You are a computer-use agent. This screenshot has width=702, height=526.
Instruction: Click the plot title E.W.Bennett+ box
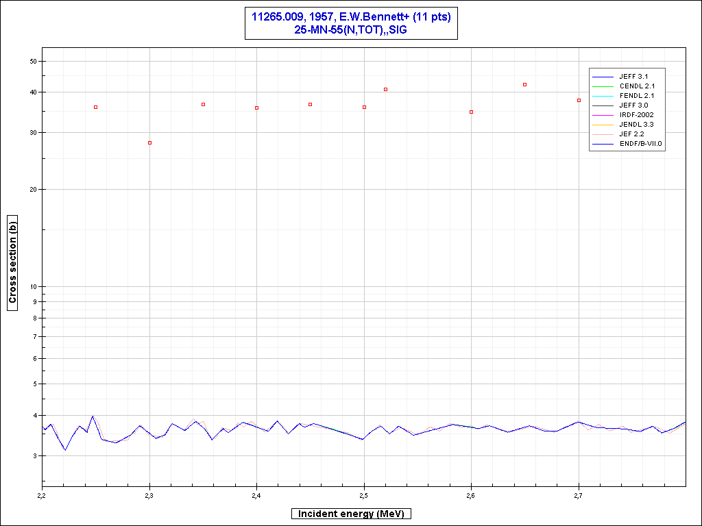(x=351, y=24)
